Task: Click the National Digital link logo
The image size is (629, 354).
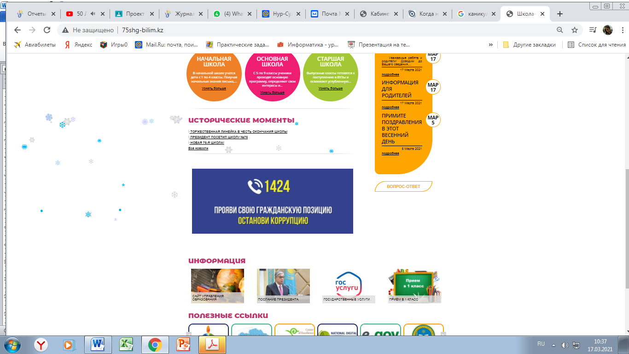Action: [x=338, y=330]
